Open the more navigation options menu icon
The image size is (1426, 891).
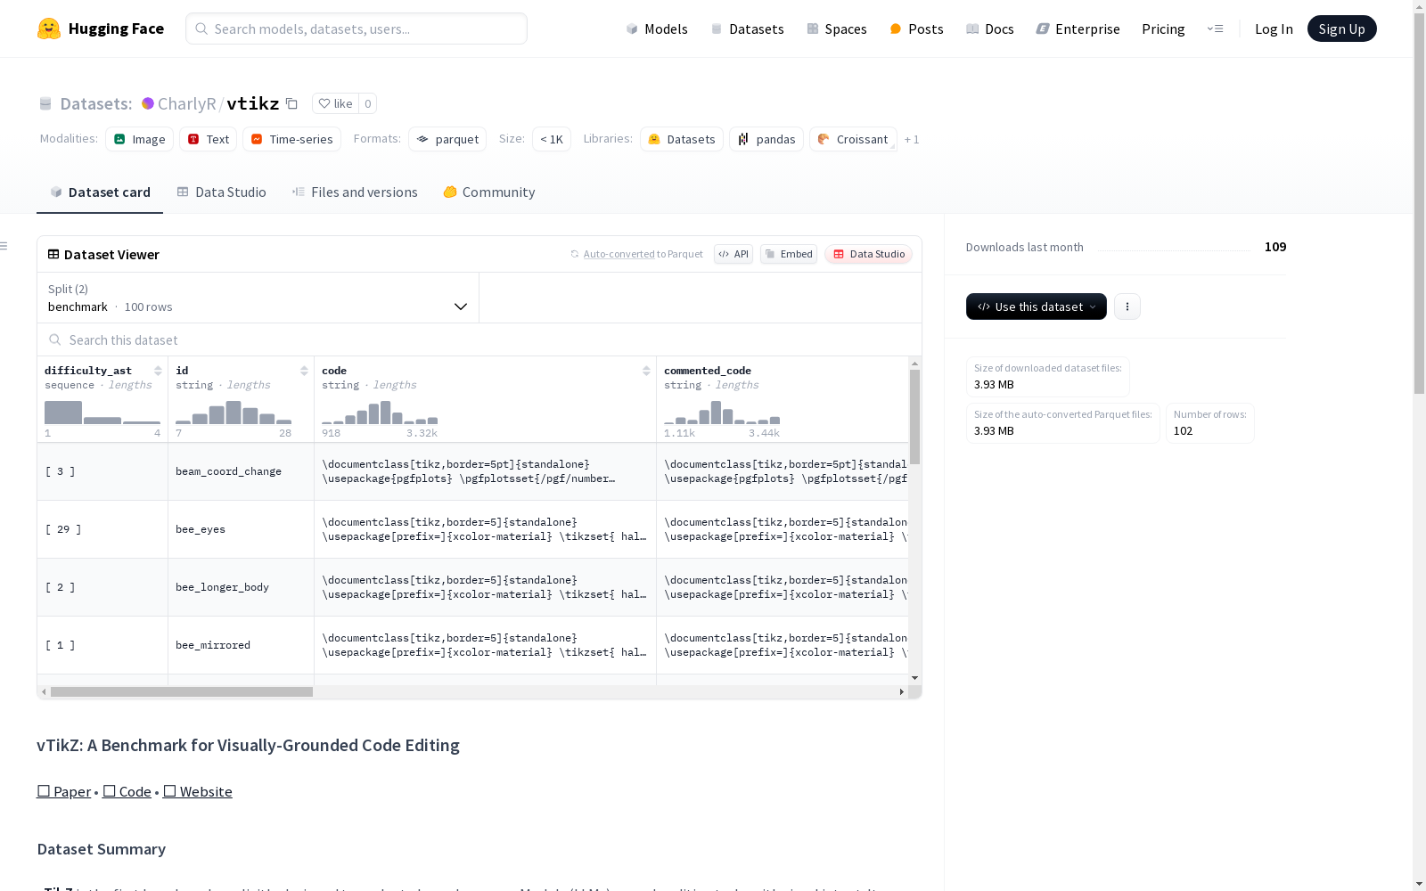1215,29
